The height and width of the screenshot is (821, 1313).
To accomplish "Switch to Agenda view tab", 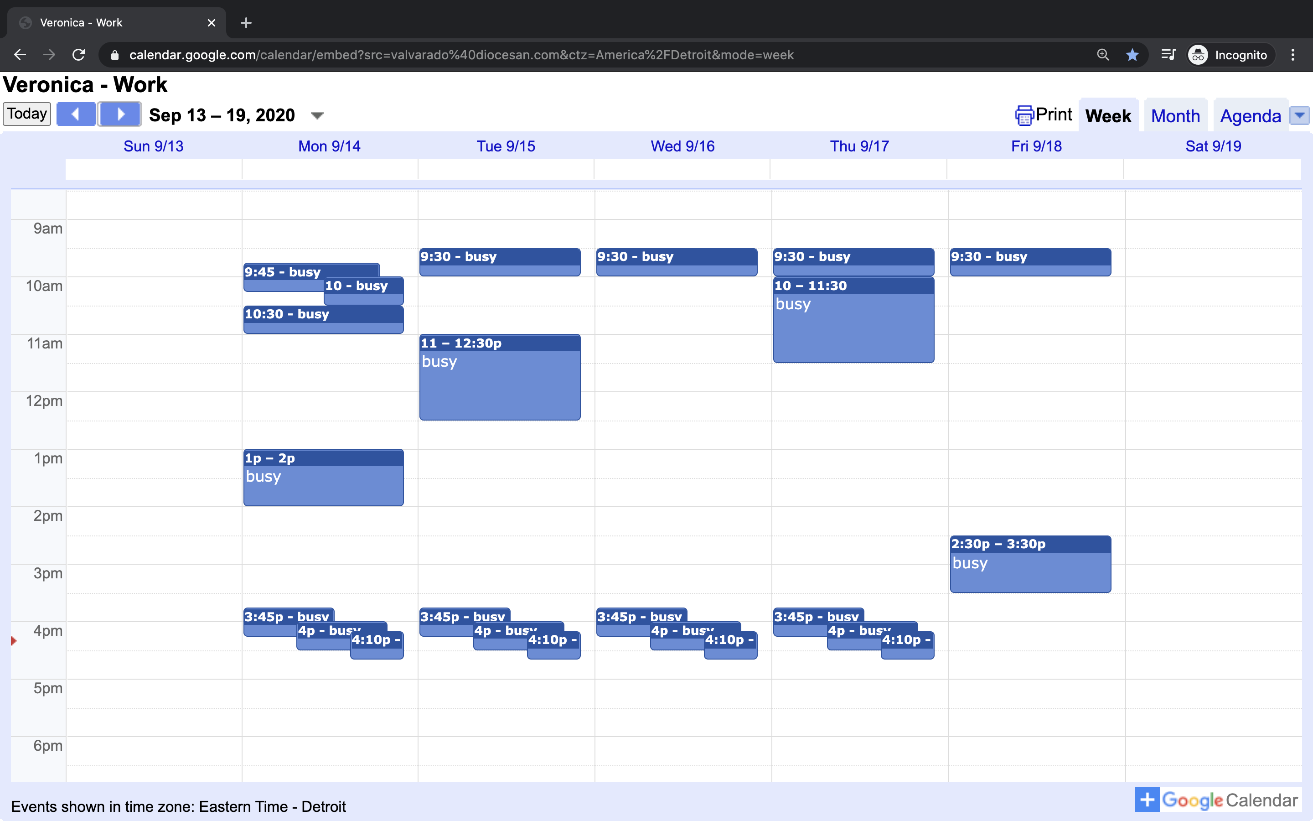I will click(x=1250, y=116).
